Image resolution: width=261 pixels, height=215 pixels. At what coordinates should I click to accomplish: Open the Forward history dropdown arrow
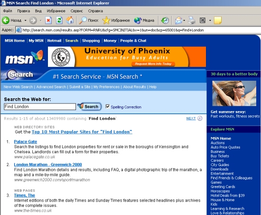(x=41, y=20)
